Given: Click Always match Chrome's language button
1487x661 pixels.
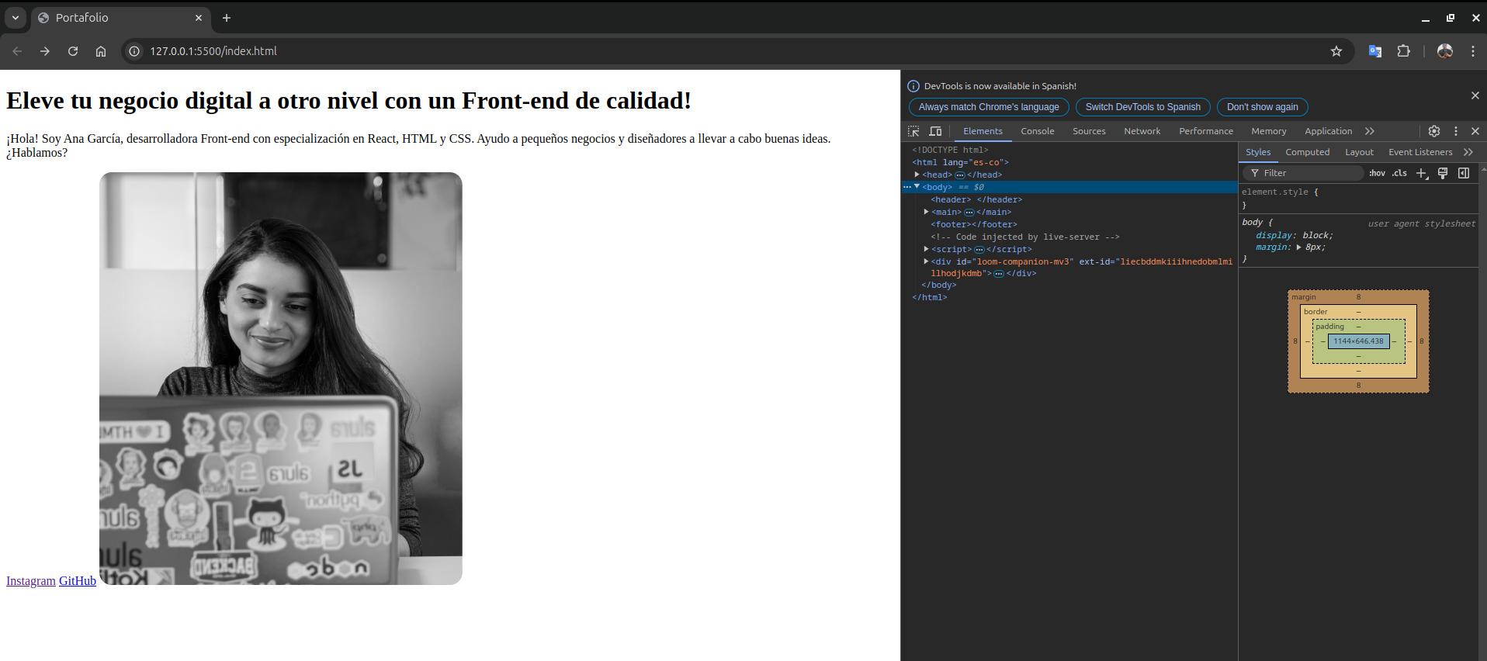Looking at the screenshot, I should coord(989,107).
